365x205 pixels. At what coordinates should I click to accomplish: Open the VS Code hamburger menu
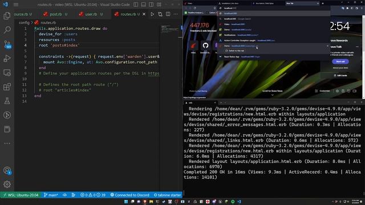coord(16,5)
